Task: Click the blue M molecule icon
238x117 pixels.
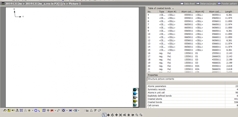Action: [x=71, y=110]
